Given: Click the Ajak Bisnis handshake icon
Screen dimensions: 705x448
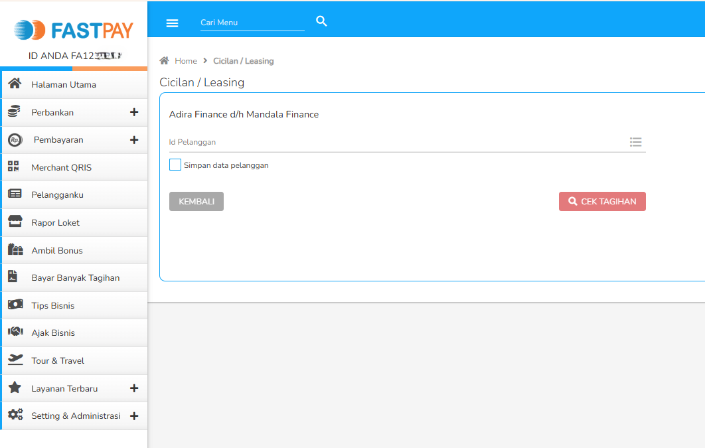Looking at the screenshot, I should (15, 333).
